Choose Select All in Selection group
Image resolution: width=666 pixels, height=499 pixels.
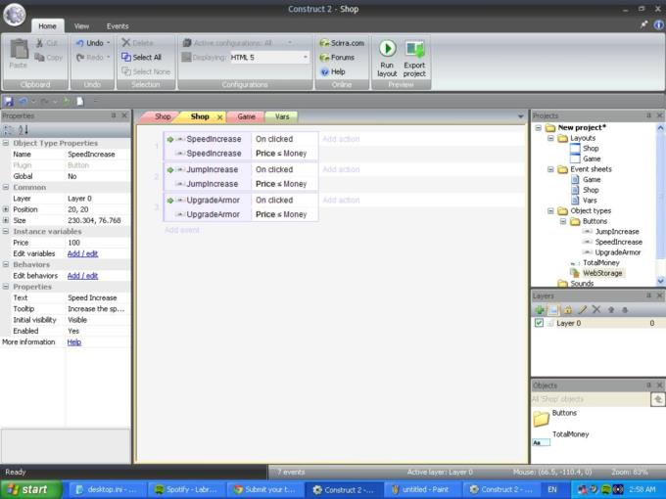click(x=141, y=58)
